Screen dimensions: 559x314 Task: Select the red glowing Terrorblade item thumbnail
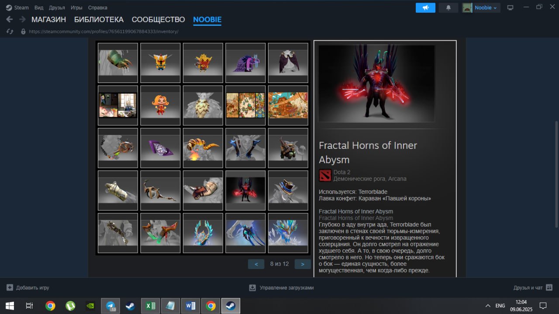pyautogui.click(x=245, y=190)
